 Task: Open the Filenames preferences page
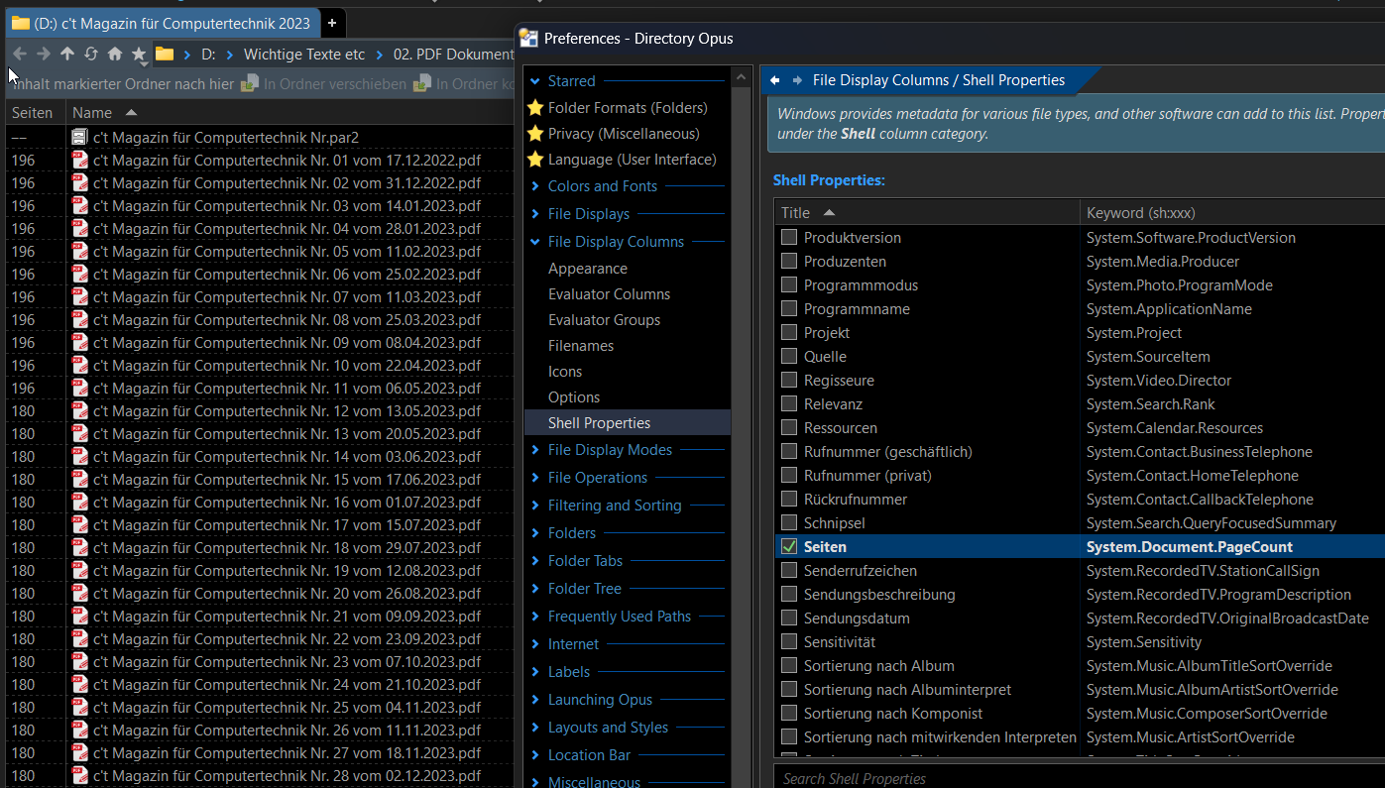pos(581,346)
